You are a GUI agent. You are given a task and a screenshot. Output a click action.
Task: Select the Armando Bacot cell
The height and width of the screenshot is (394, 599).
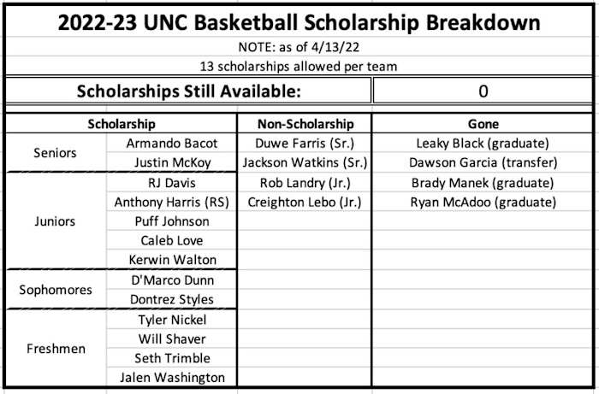point(171,144)
